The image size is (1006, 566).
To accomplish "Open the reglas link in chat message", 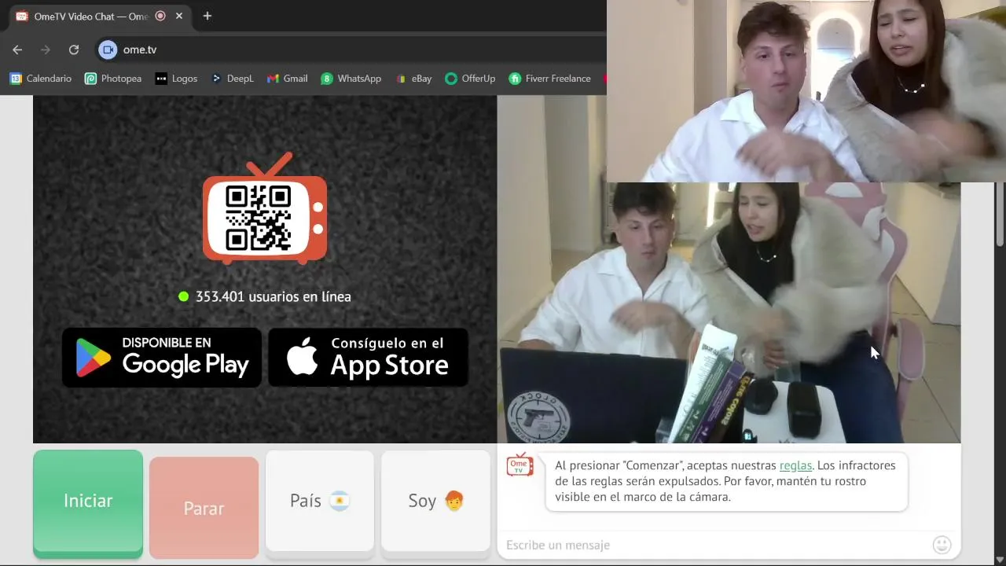I will pos(795,465).
